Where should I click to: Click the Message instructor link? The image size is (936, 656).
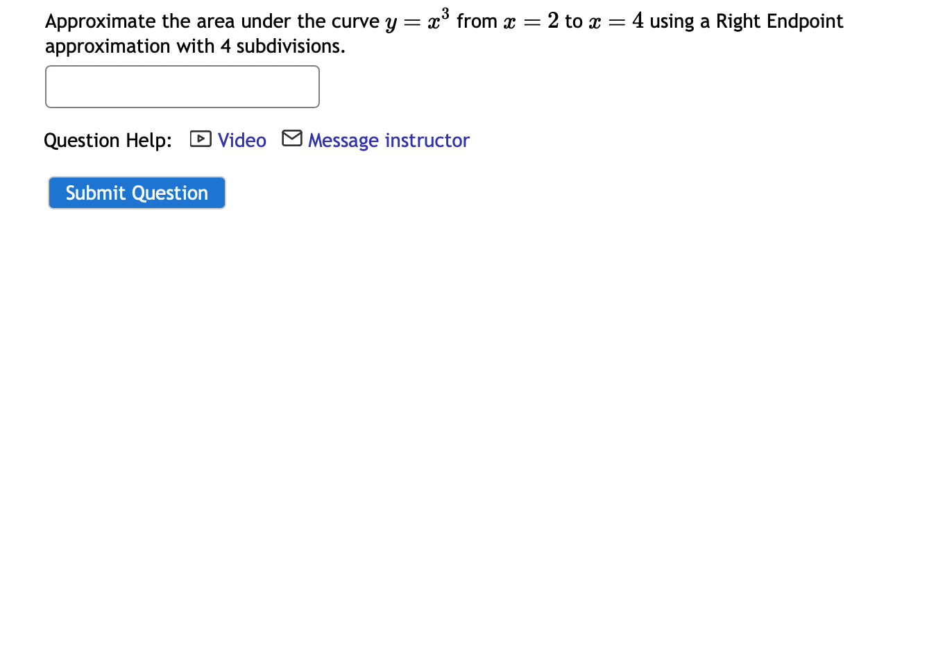click(x=389, y=140)
